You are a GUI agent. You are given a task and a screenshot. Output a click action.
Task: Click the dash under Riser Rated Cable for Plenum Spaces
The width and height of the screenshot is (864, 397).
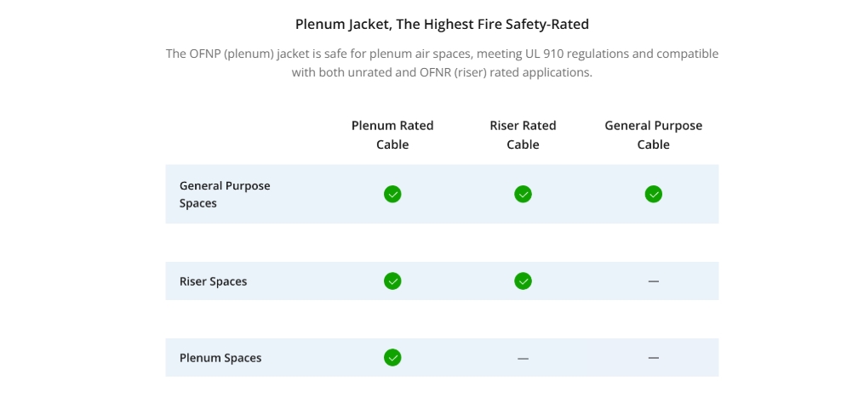pyautogui.click(x=523, y=359)
